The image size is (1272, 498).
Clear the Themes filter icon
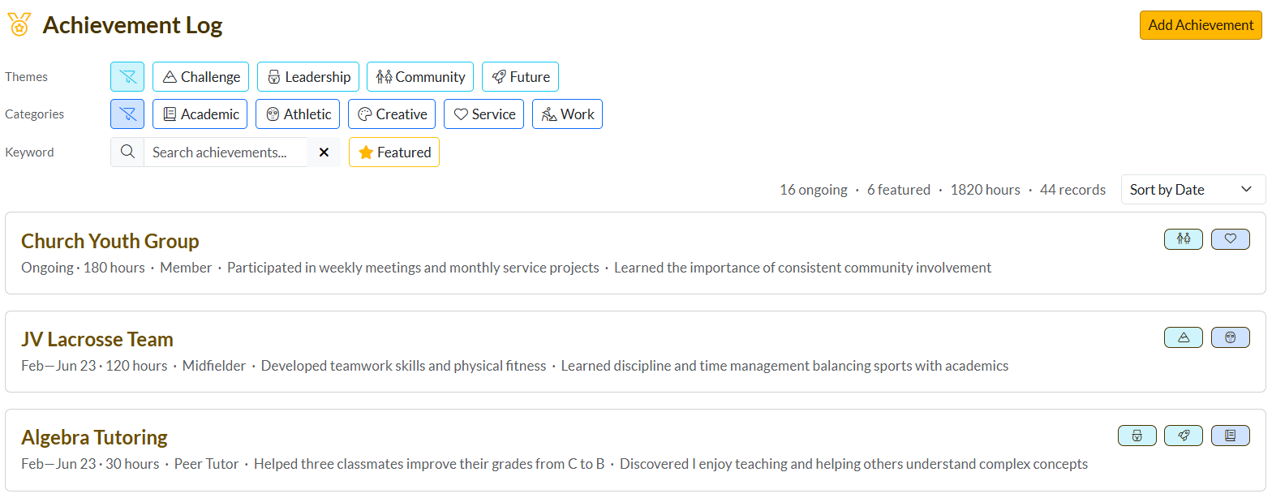(x=127, y=77)
